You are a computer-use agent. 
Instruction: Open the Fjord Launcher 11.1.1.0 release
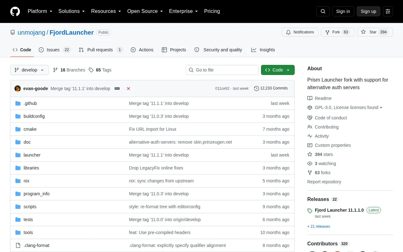(339, 210)
